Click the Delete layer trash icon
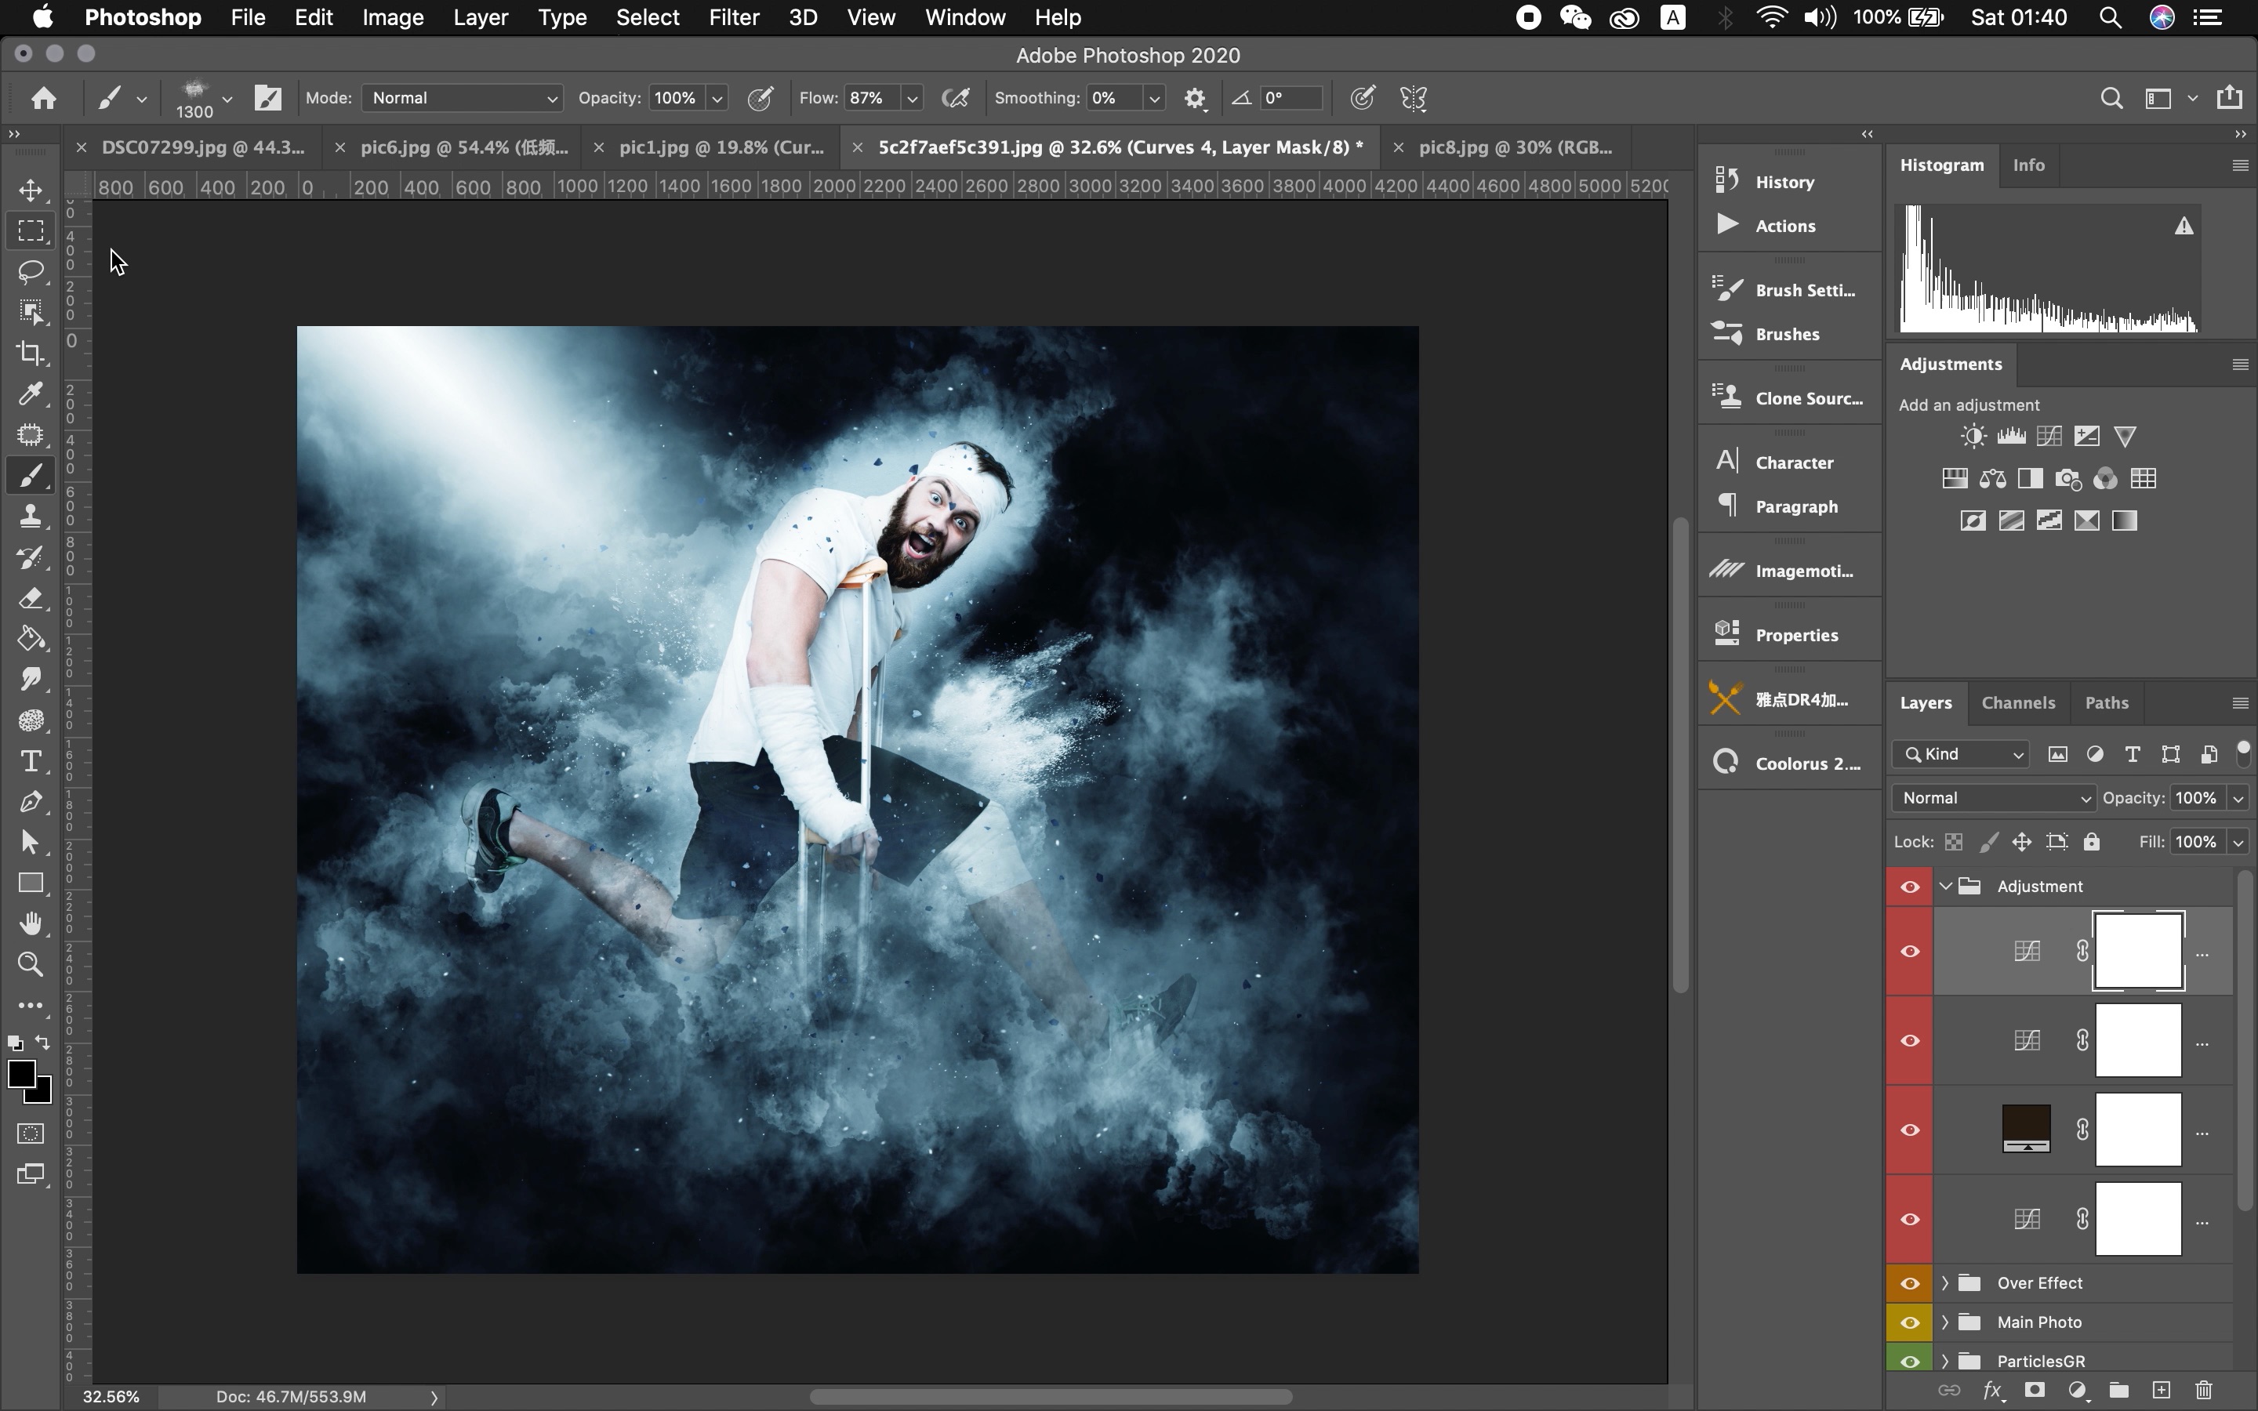Screen dimensions: 2258x1411 click(x=2204, y=1391)
